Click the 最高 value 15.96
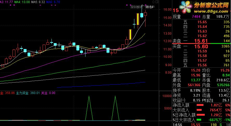This screenshot has height=126, width=231. coord(196,75)
